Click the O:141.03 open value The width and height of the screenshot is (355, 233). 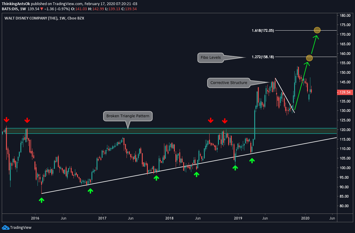click(x=79, y=9)
